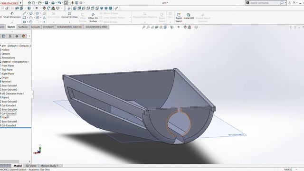Screen dimensions: 304x171
Task: Undo the last action
Action: tap(59, 3)
